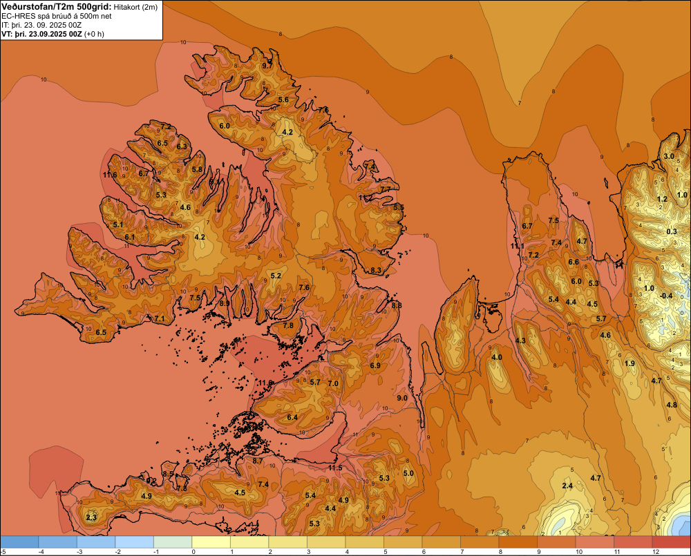Click the (+0 h) forecast offset text

point(94,34)
